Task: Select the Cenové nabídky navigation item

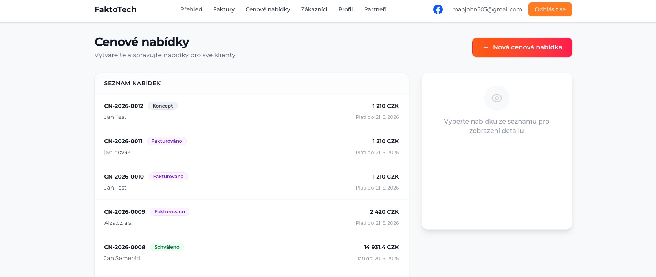Action: click(268, 9)
